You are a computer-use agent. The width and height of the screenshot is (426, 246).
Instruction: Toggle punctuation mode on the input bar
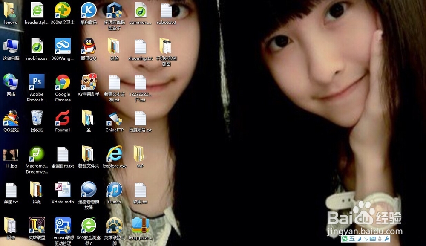pos(365,238)
